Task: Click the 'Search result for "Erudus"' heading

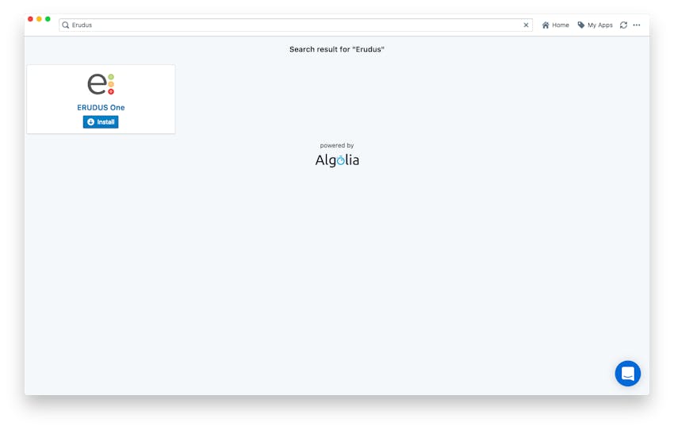Action: [336, 49]
